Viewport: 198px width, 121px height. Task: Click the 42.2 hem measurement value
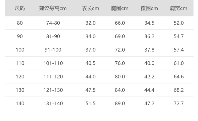pos(149,77)
